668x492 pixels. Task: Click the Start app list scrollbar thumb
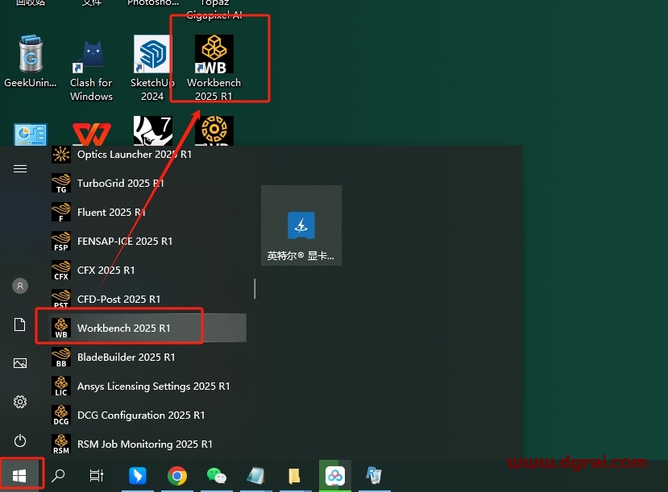point(255,288)
